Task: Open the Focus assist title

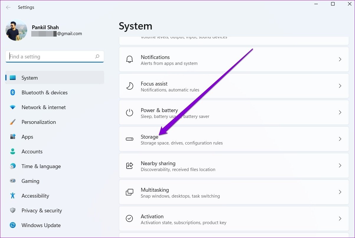Action: pyautogui.click(x=154, y=84)
